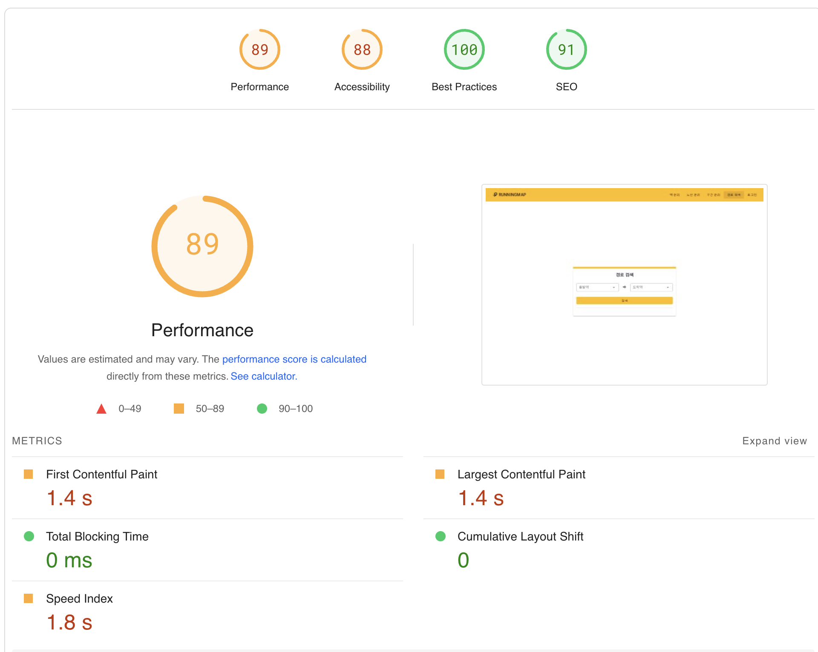Click the orange square 50–89 legend icon

click(179, 409)
